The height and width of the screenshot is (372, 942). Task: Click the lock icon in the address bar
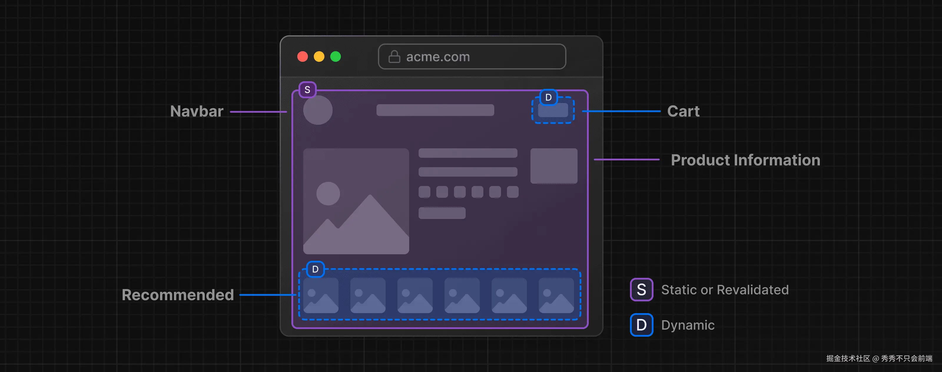(394, 57)
